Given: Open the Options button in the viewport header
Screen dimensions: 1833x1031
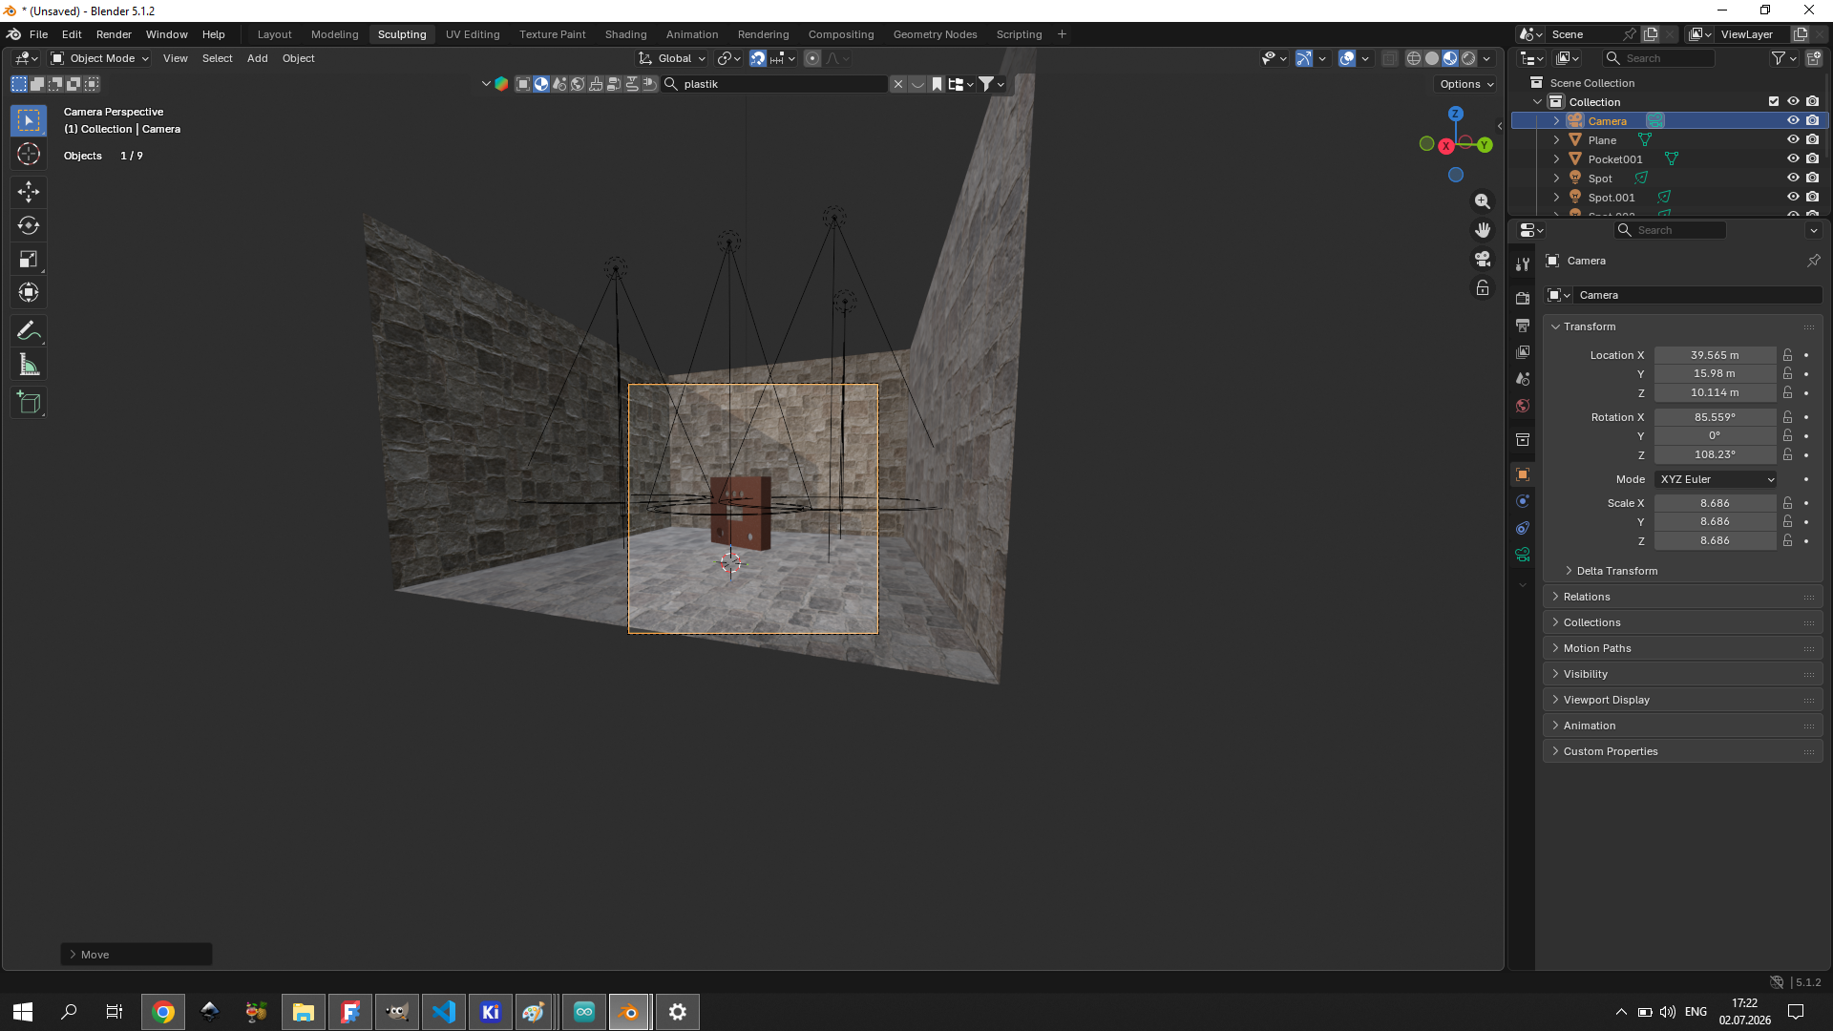Looking at the screenshot, I should (x=1467, y=84).
